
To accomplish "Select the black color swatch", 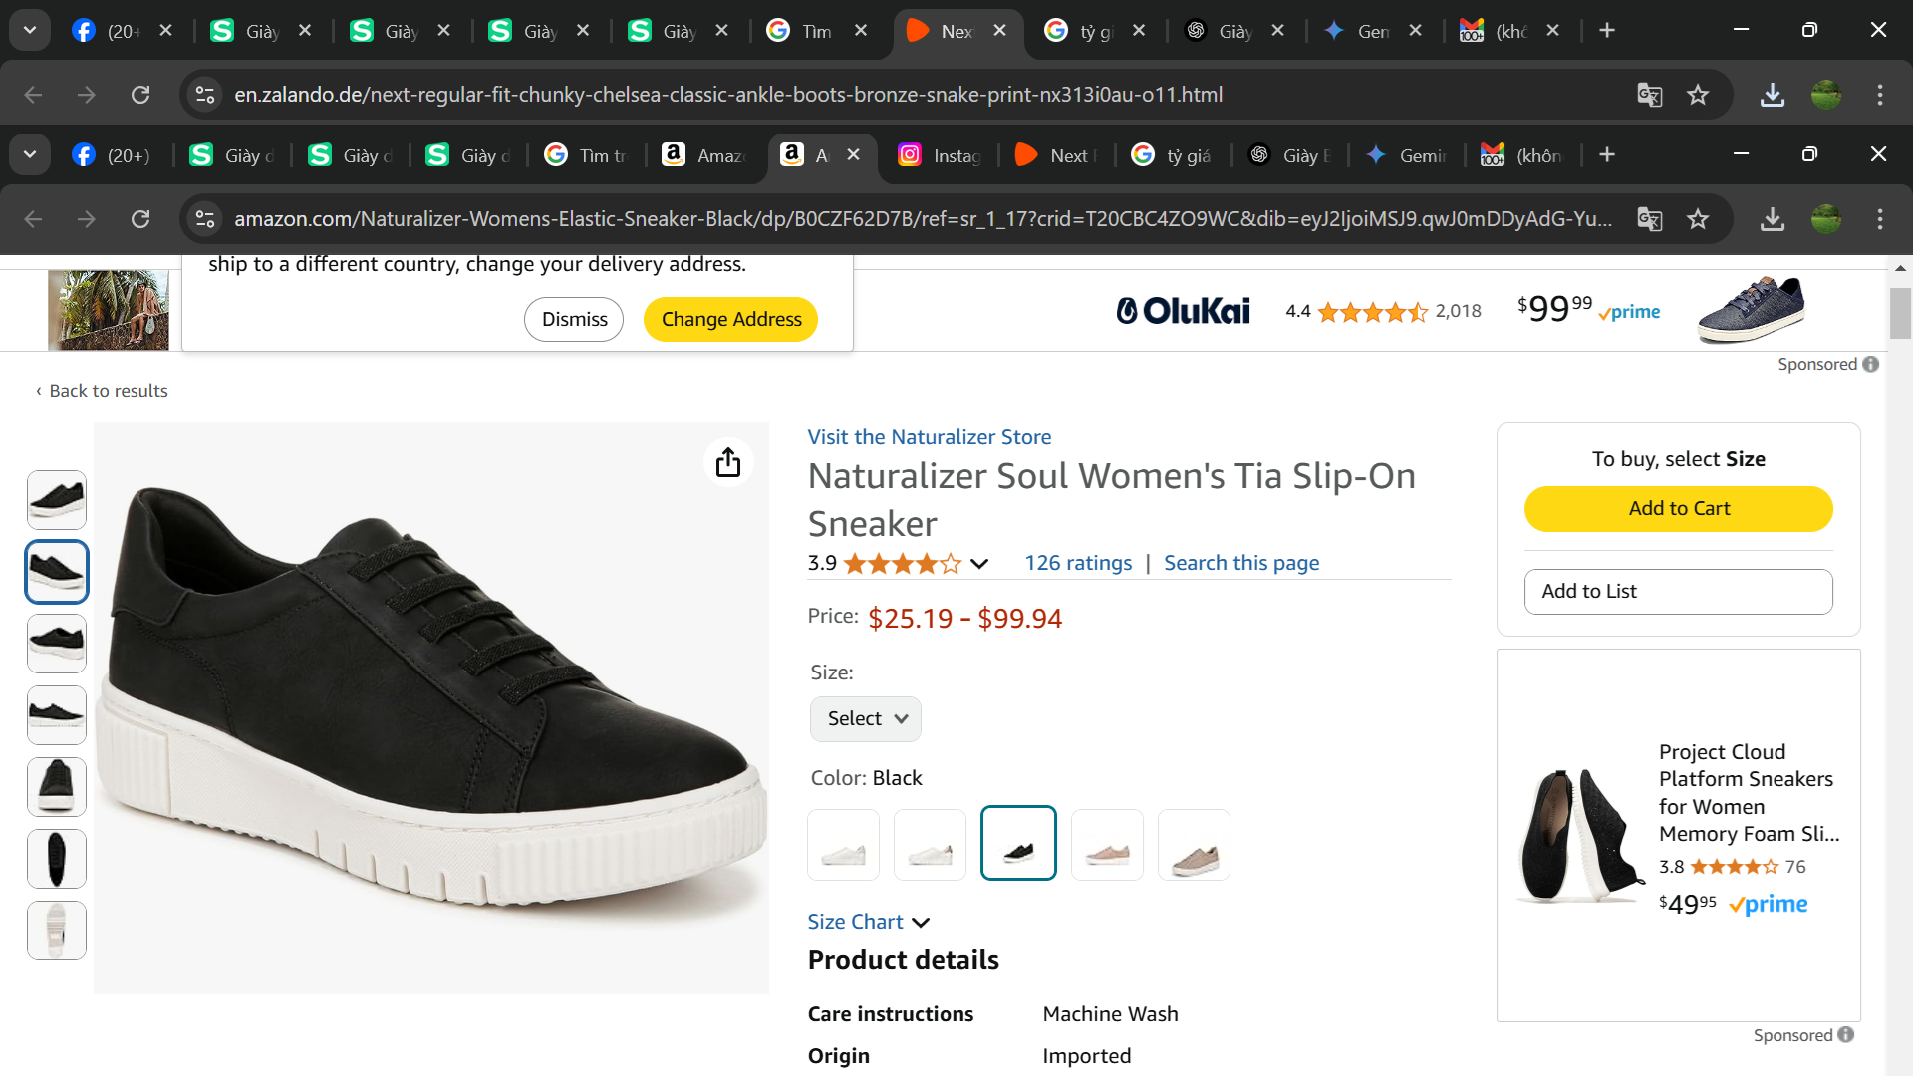I will pyautogui.click(x=1018, y=844).
